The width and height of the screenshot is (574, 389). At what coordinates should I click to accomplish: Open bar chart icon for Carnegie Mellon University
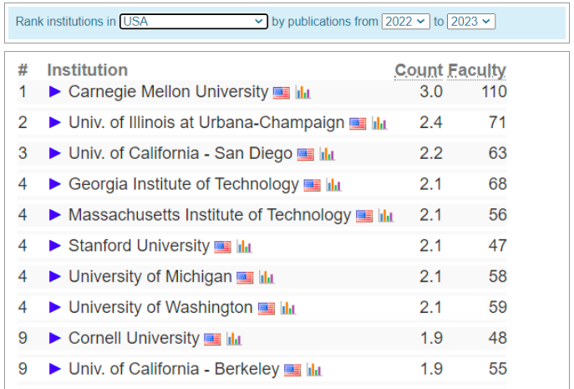pyautogui.click(x=302, y=92)
